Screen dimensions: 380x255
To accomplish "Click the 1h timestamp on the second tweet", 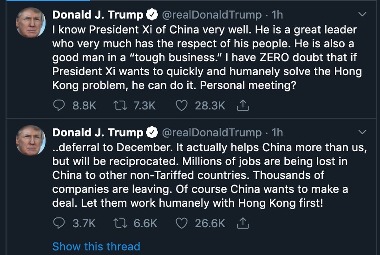I will pyautogui.click(x=277, y=133).
